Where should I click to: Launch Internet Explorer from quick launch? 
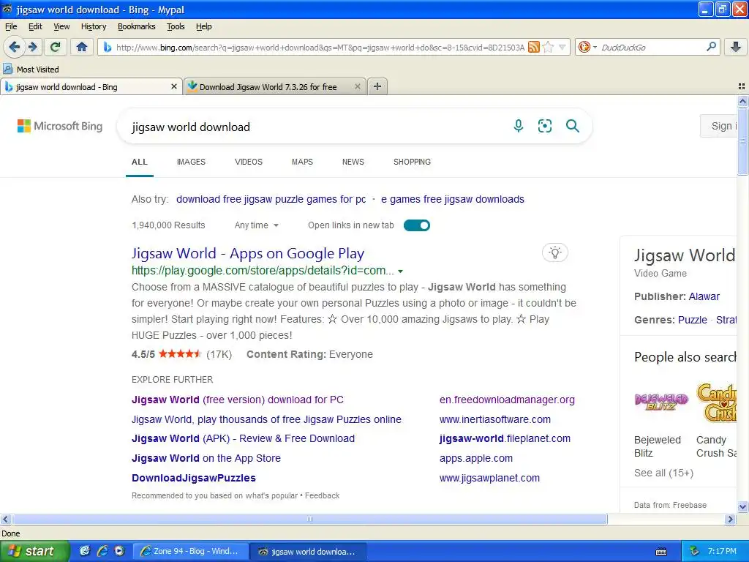coord(102,551)
